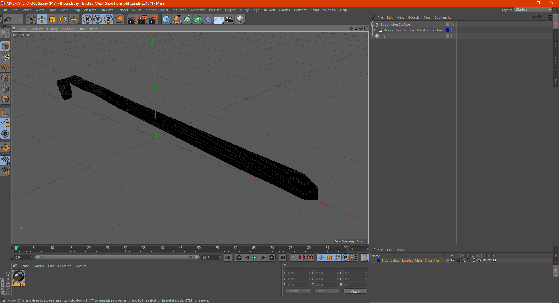559x303 pixels.
Task: Toggle Sky object visibility dots
Action: tap(451, 36)
